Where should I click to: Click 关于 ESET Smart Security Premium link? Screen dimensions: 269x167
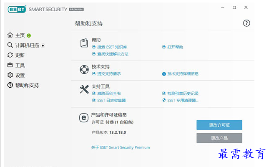120,147
